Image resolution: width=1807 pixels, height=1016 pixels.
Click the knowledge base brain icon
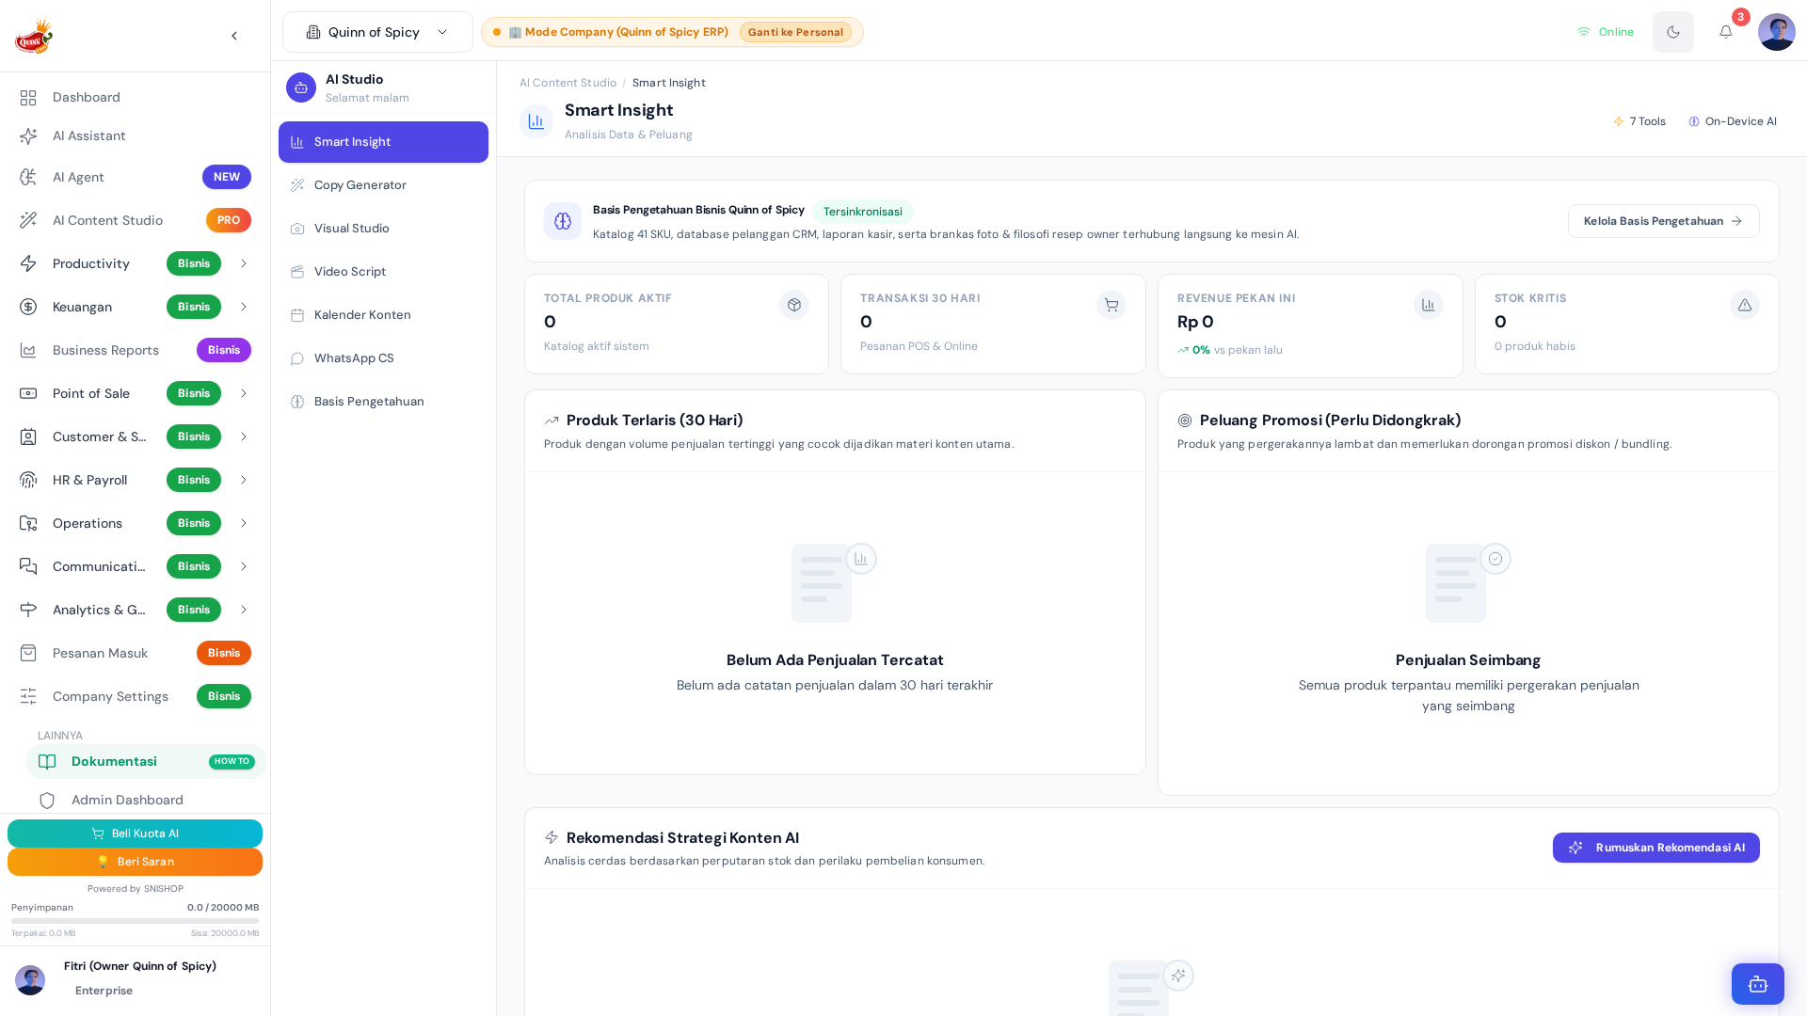563,221
